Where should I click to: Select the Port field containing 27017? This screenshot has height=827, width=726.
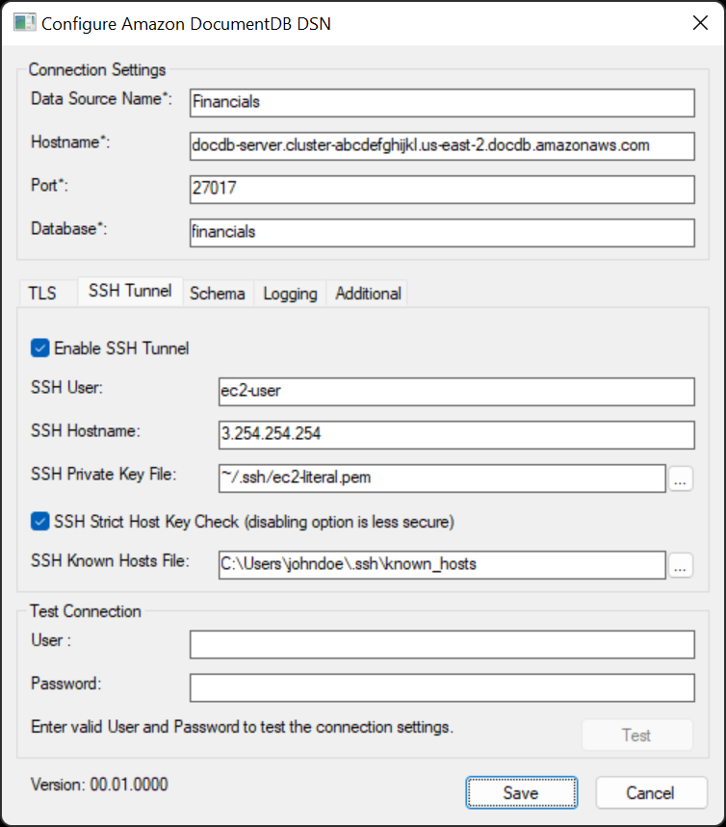pos(442,190)
